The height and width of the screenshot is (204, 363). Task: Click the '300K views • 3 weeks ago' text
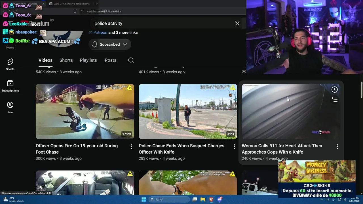click(59, 158)
